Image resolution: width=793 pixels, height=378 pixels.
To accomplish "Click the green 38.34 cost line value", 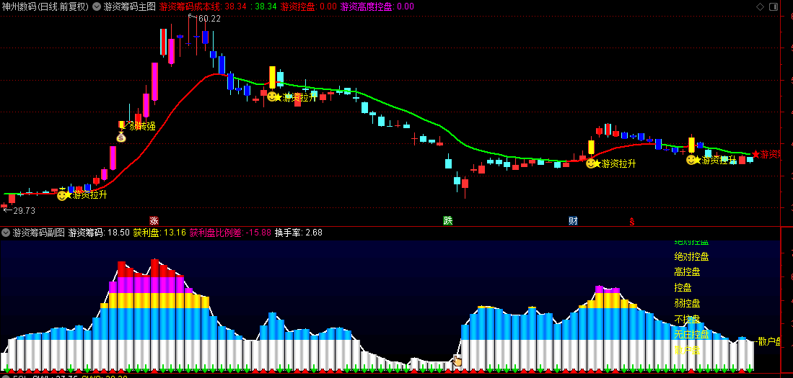I will point(266,6).
